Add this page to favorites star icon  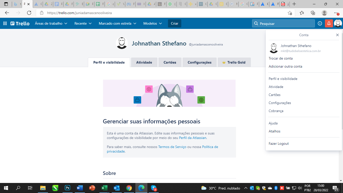pyautogui.click(x=290, y=13)
